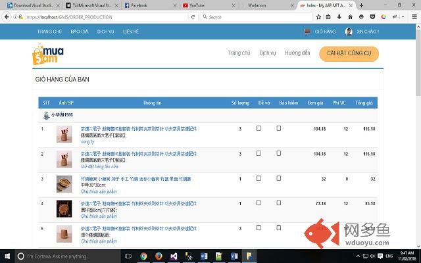Expand the system tray hidden icons chevron
This screenshot has width=421, height=263.
pos(358,256)
